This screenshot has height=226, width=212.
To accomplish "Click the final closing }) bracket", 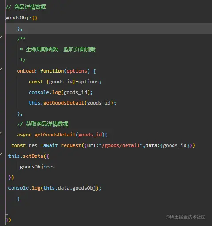I will coord(8,220).
